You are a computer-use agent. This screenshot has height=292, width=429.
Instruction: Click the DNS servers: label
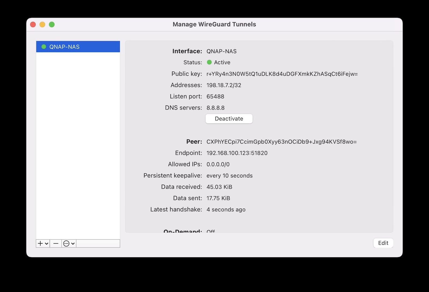(184, 108)
